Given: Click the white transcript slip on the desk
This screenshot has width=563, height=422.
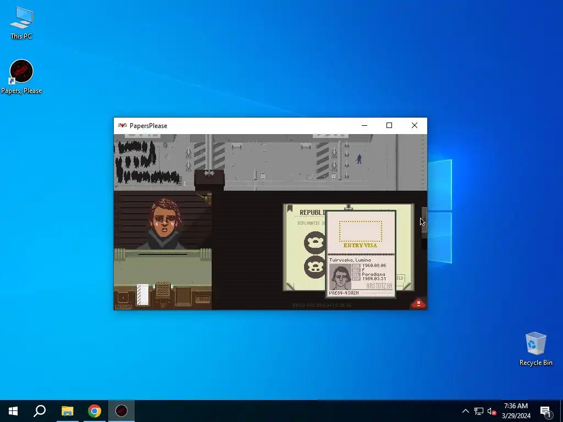Looking at the screenshot, I should coord(142,295).
